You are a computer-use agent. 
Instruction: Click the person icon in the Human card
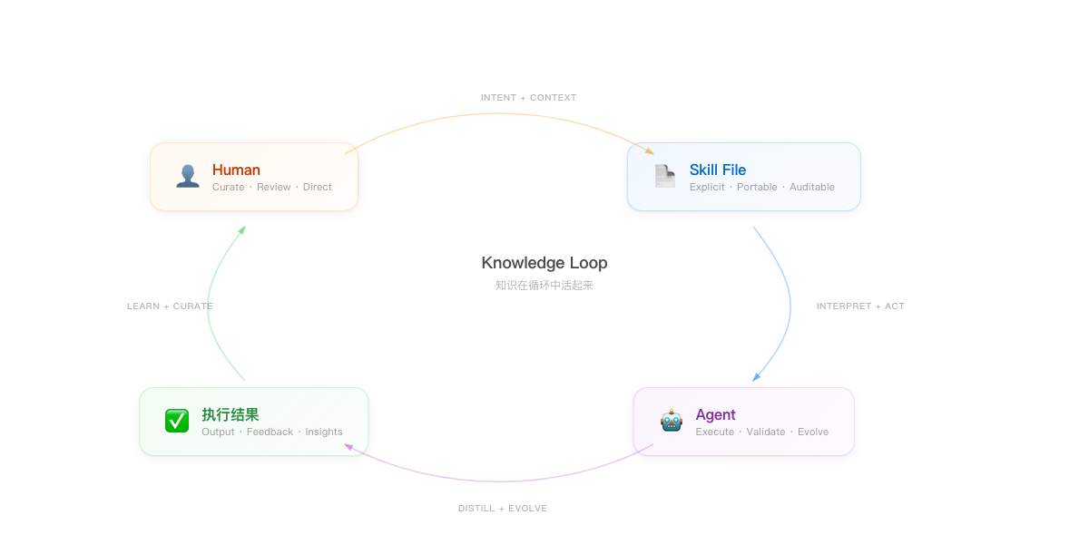coord(188,177)
